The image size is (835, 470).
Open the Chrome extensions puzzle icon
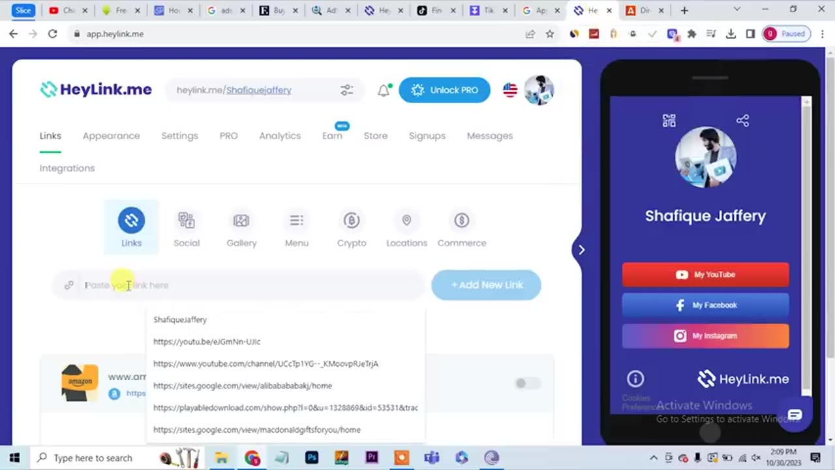pyautogui.click(x=691, y=34)
